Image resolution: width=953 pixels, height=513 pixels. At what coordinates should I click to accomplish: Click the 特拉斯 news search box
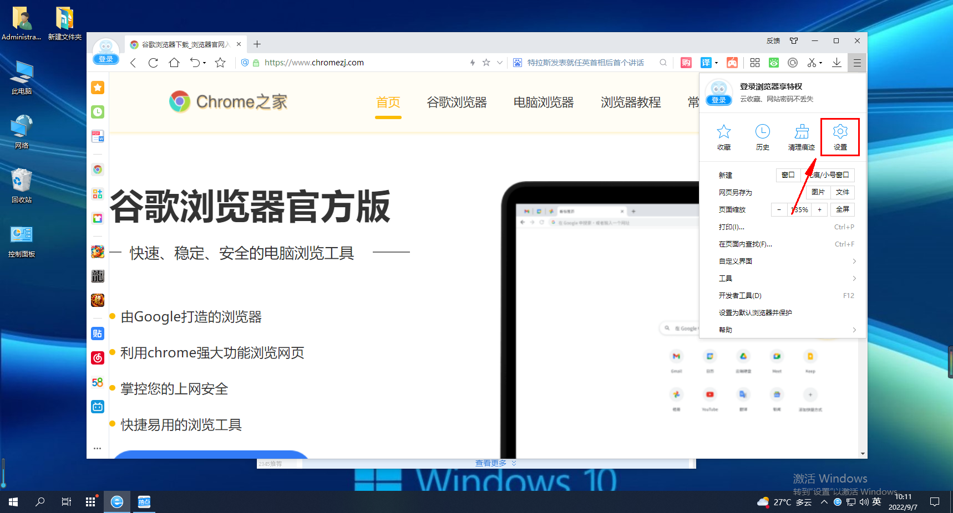point(585,63)
